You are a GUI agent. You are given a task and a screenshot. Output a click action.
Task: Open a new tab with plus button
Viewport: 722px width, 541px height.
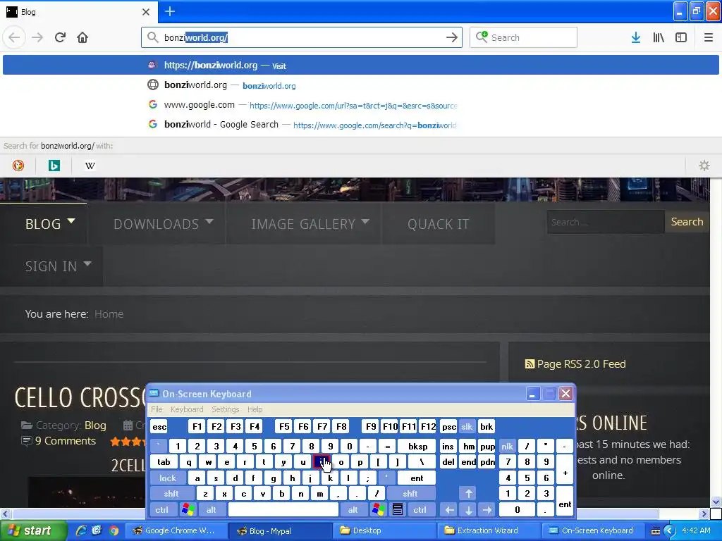tap(170, 11)
